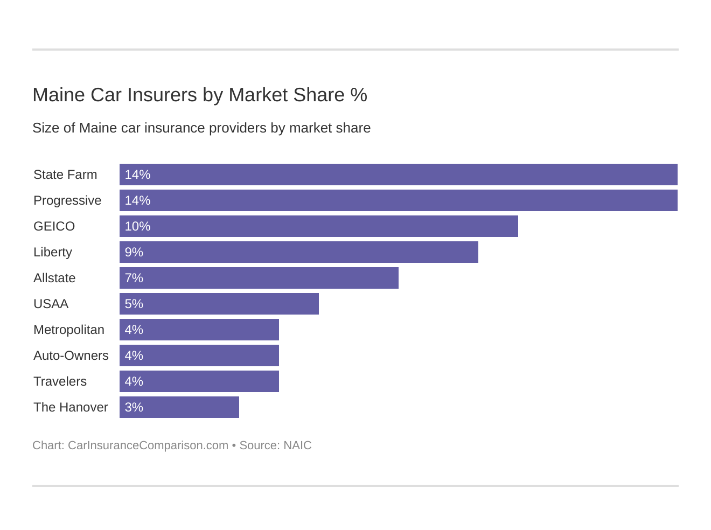The width and height of the screenshot is (711, 530).
Task: Select the GEICO 10% bar
Action: coord(318,226)
